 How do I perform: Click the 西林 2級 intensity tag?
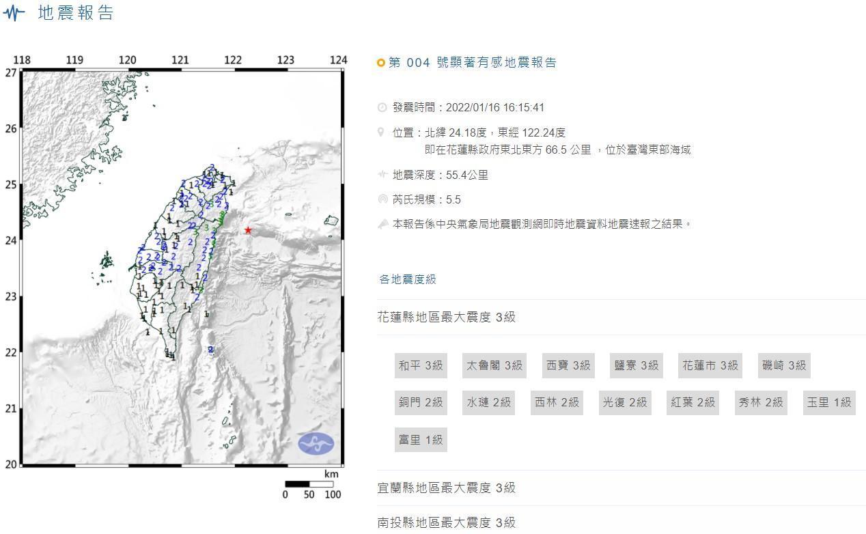[557, 402]
